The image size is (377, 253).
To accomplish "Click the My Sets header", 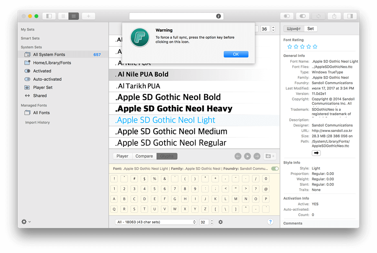I will [28, 29].
